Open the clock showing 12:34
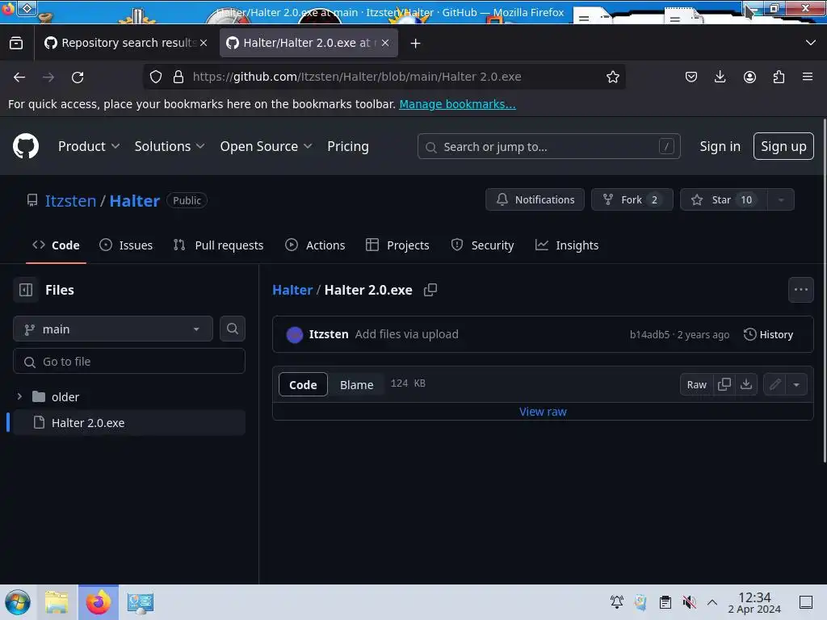827x620 pixels. pos(754,602)
